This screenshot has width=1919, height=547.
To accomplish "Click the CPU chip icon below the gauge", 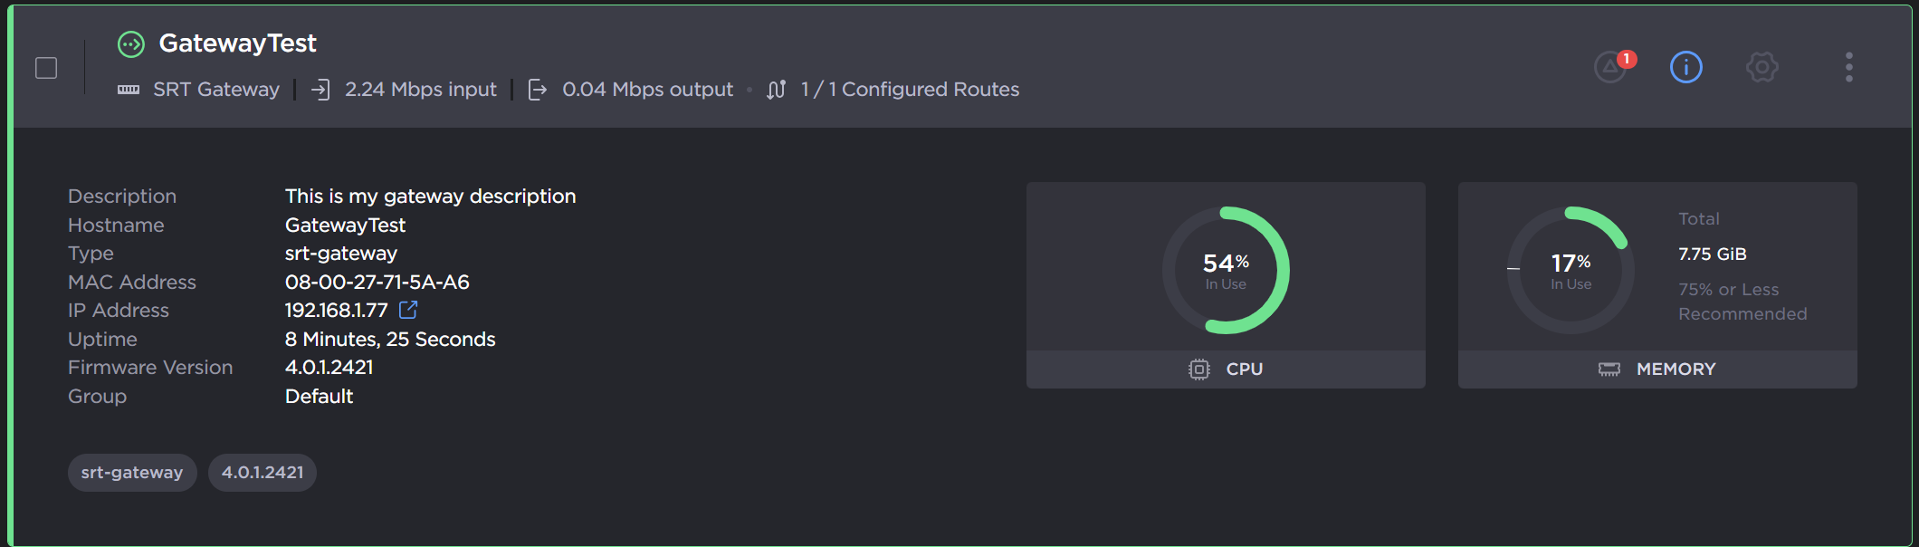I will coord(1198,369).
